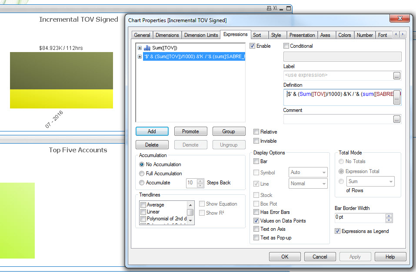416x272 pixels.
Task: Open the Presentation tab
Action: [302, 35]
